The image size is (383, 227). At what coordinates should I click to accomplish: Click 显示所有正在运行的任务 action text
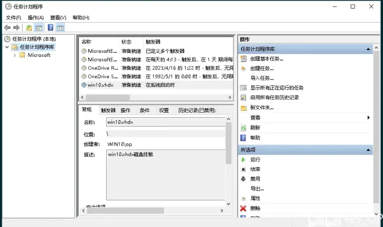[x=277, y=88]
